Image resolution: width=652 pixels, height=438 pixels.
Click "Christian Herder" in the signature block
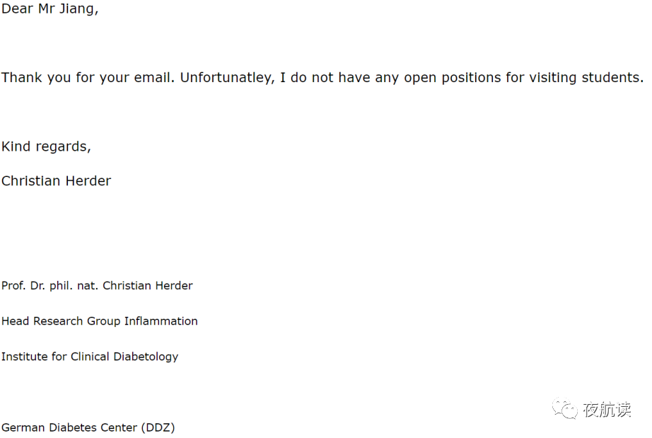[148, 286]
